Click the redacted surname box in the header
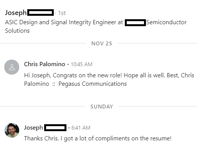The height and width of the screenshot is (145, 197). [x=41, y=13]
